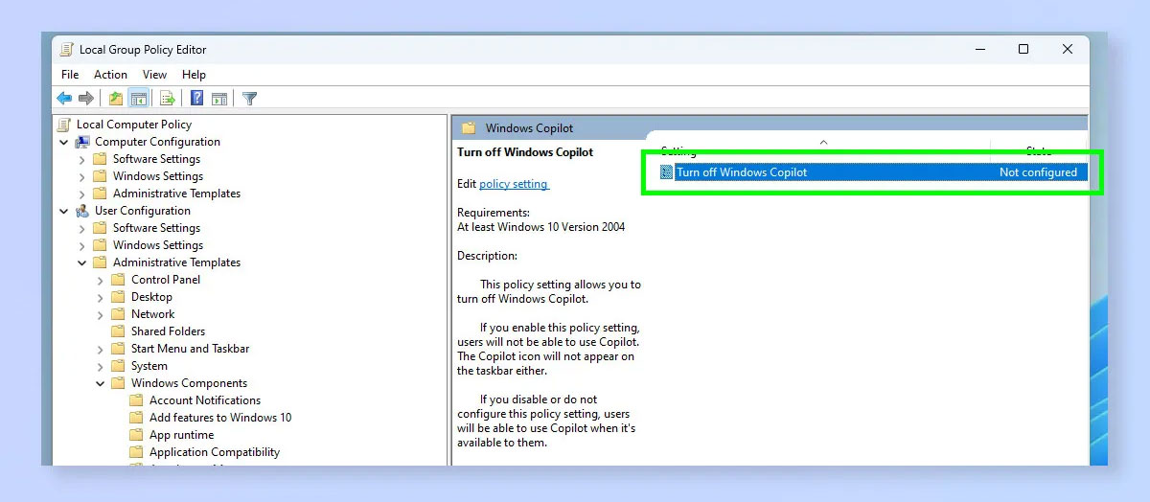Click the System folder icon in the tree

click(118, 366)
